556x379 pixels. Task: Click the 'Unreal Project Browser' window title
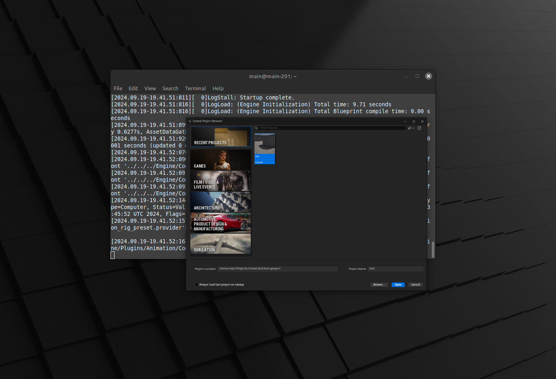coord(208,121)
